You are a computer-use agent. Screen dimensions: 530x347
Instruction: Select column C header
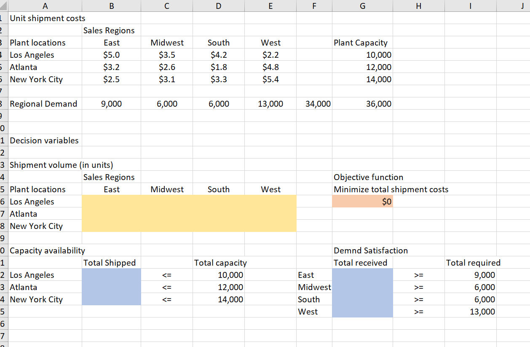pos(167,6)
